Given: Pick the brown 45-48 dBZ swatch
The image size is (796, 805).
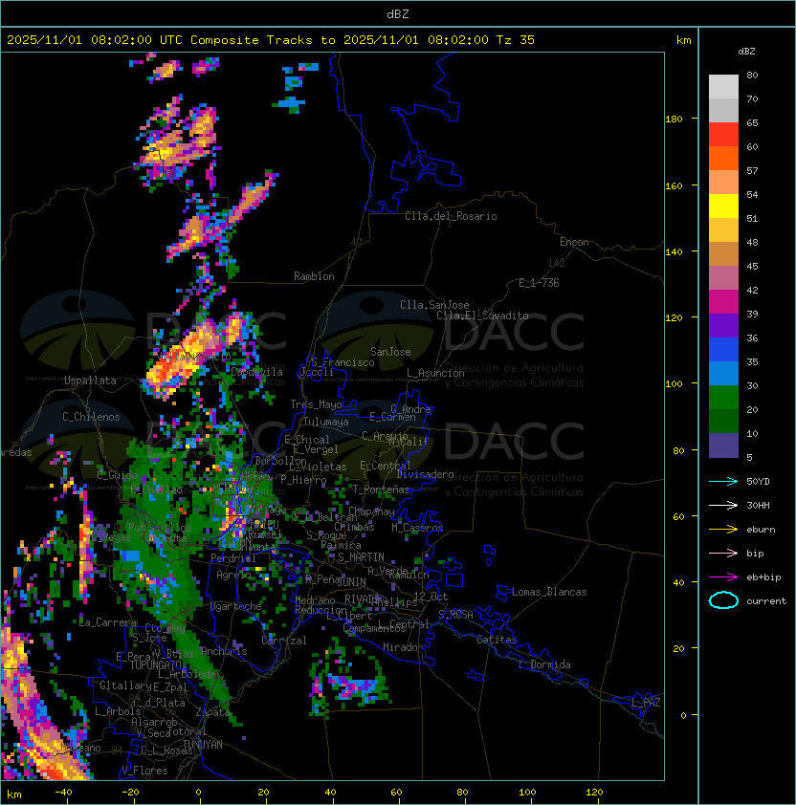Looking at the screenshot, I should pyautogui.click(x=723, y=254).
